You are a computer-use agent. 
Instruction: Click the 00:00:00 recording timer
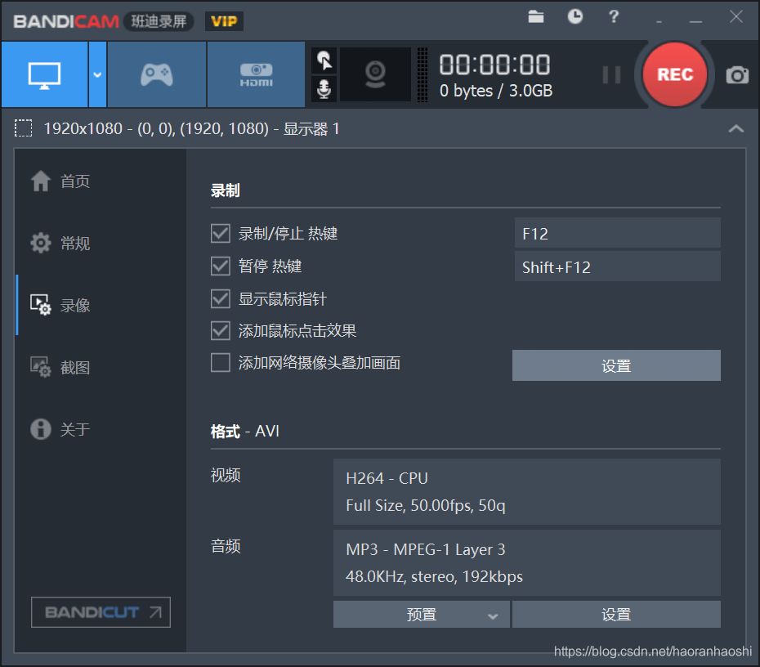(x=494, y=65)
